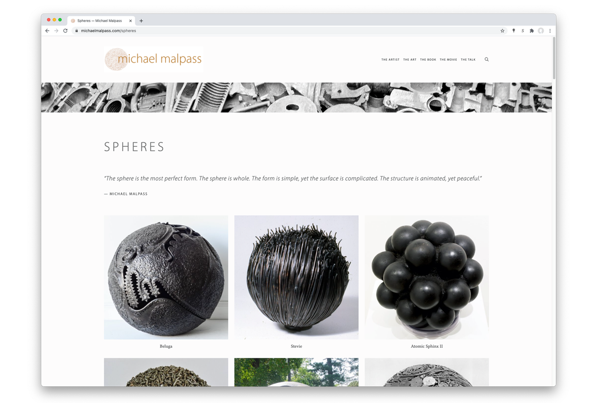The height and width of the screenshot is (403, 605).
Task: Open THE MOVIE navigation link
Action: click(448, 60)
